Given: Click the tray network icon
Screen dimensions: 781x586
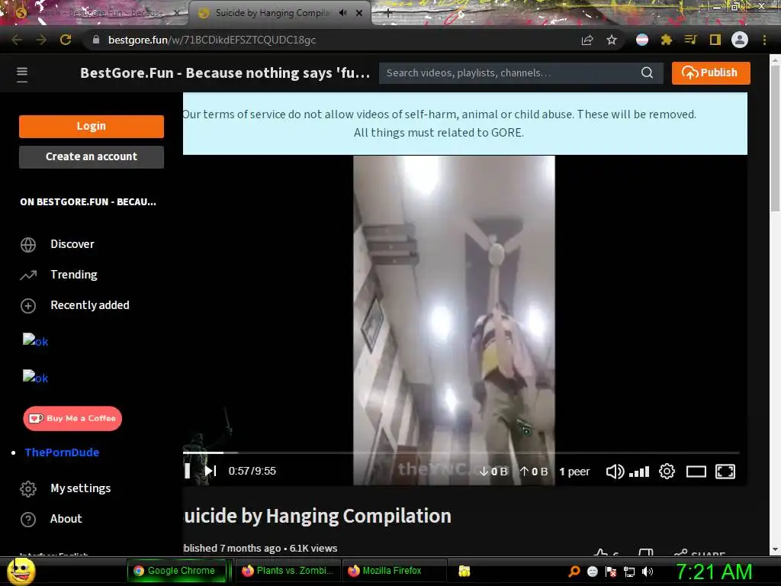Looking at the screenshot, I should point(629,571).
